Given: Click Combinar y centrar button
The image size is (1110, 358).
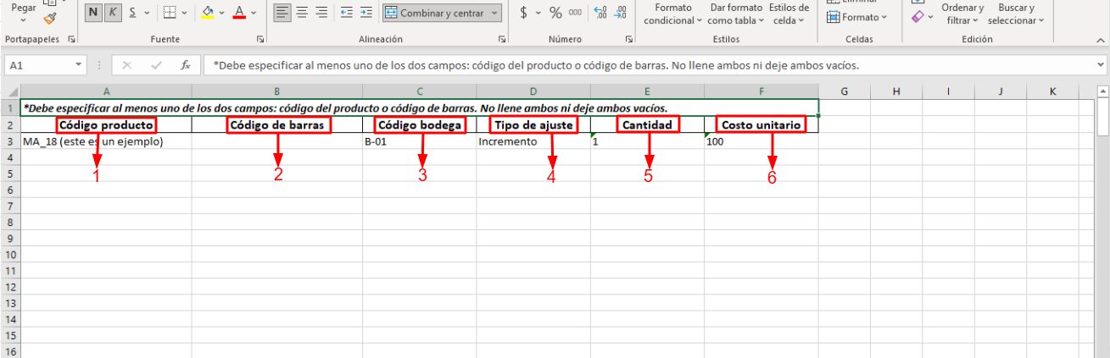Looking at the screenshot, I should (434, 13).
